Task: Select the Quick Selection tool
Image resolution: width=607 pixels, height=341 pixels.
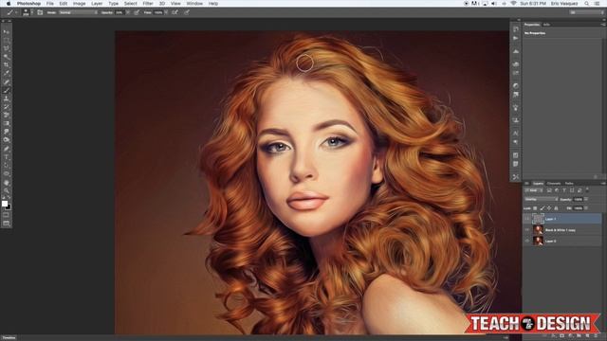Action: tap(7, 57)
